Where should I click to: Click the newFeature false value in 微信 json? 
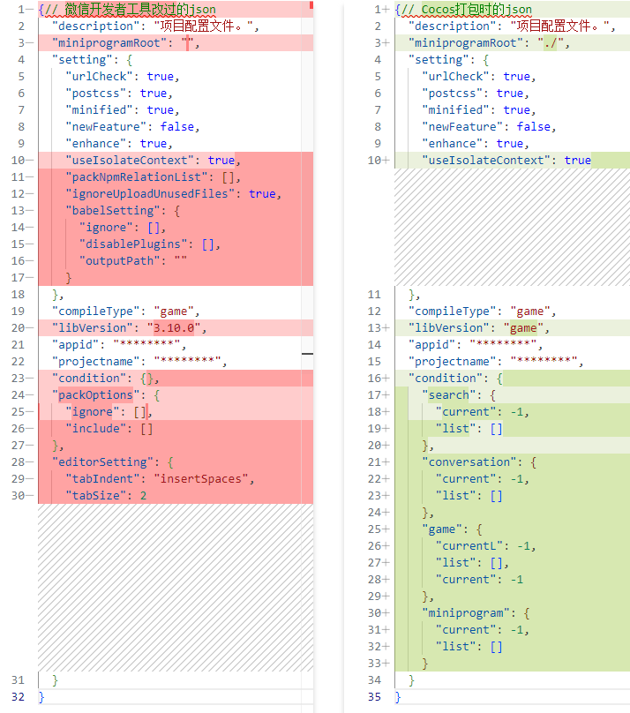point(176,127)
